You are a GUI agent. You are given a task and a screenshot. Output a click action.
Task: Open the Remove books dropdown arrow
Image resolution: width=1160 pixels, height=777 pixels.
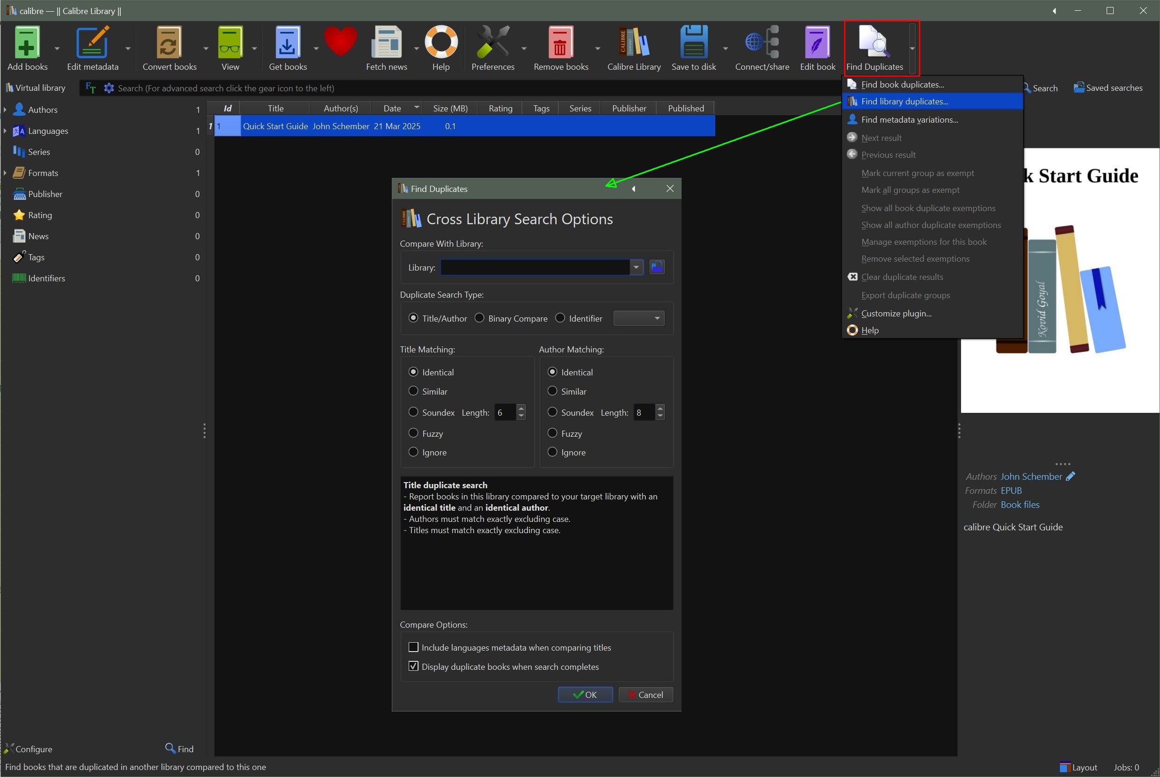point(597,48)
